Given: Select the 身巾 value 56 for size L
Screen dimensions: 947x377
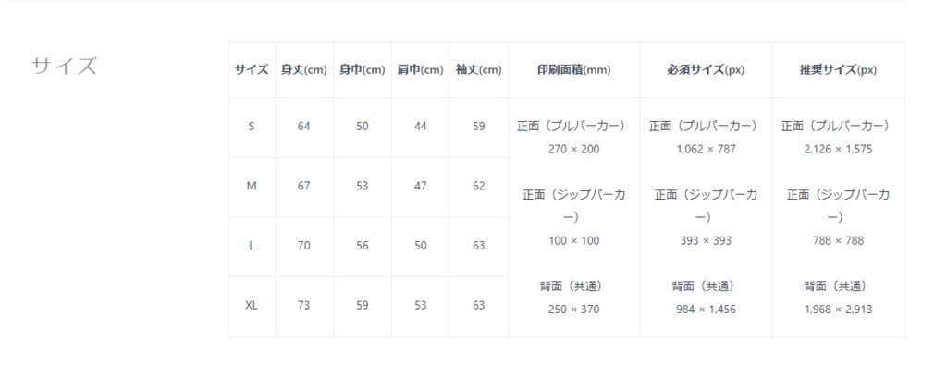Looking at the screenshot, I should pyautogui.click(x=363, y=246).
